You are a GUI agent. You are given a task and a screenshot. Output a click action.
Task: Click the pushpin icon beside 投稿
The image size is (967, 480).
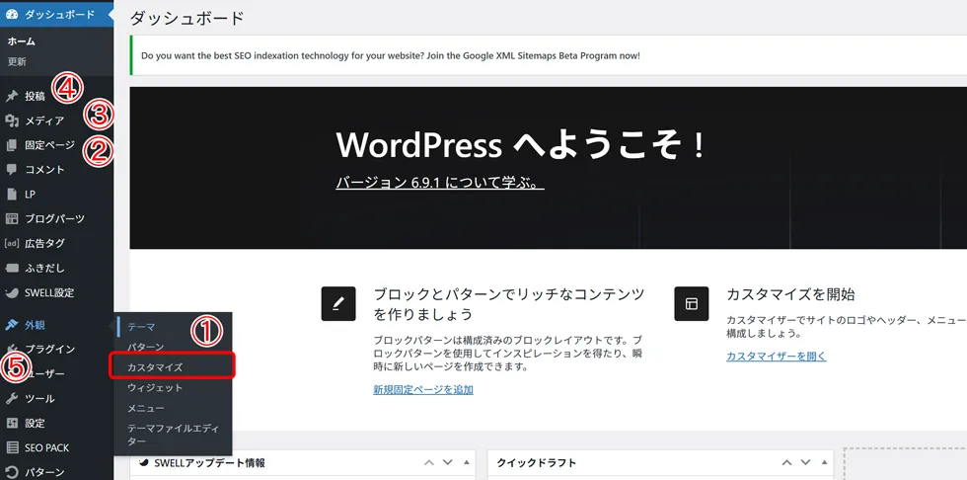click(12, 96)
